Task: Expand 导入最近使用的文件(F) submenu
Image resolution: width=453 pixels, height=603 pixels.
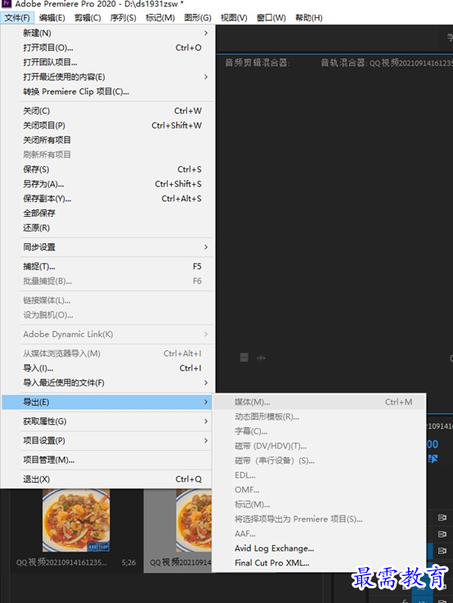Action: [108, 383]
